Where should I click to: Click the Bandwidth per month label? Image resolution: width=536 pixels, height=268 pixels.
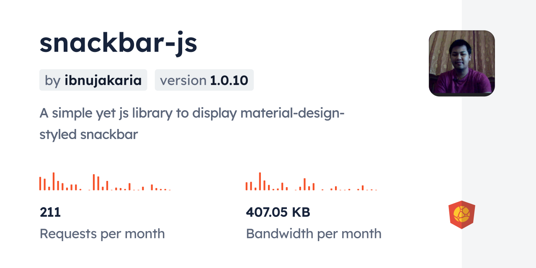pos(313,234)
